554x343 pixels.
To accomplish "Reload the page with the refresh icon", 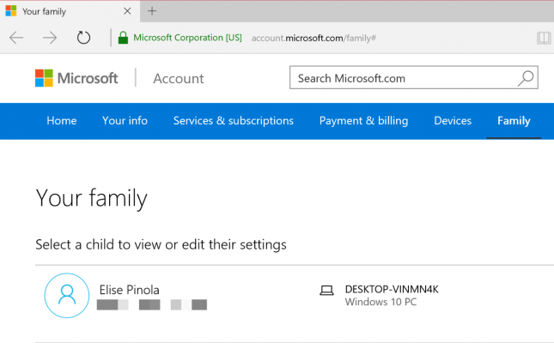I will [x=83, y=38].
